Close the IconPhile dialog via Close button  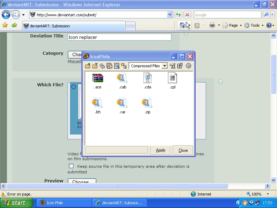[x=182, y=150]
